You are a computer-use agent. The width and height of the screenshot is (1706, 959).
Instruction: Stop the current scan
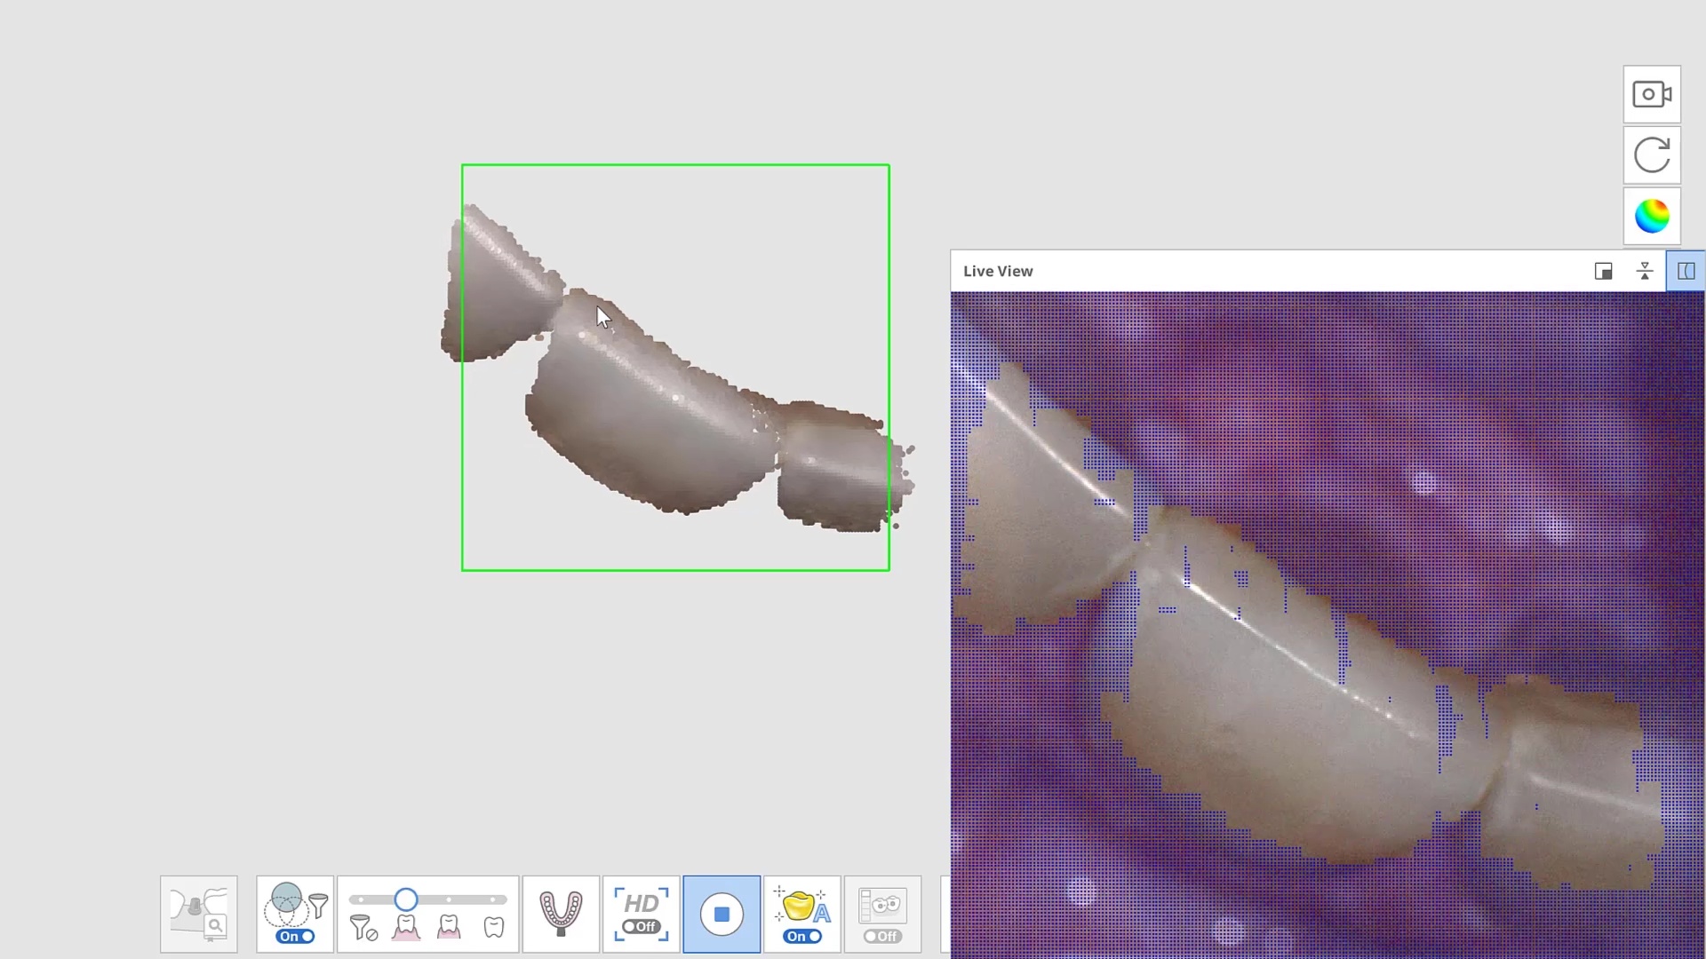point(721,914)
